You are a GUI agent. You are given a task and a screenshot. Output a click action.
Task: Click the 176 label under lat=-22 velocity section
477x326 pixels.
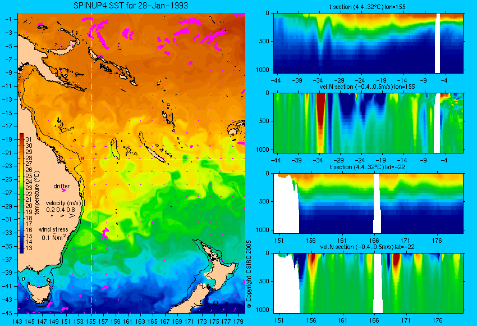pyautogui.click(x=437, y=320)
